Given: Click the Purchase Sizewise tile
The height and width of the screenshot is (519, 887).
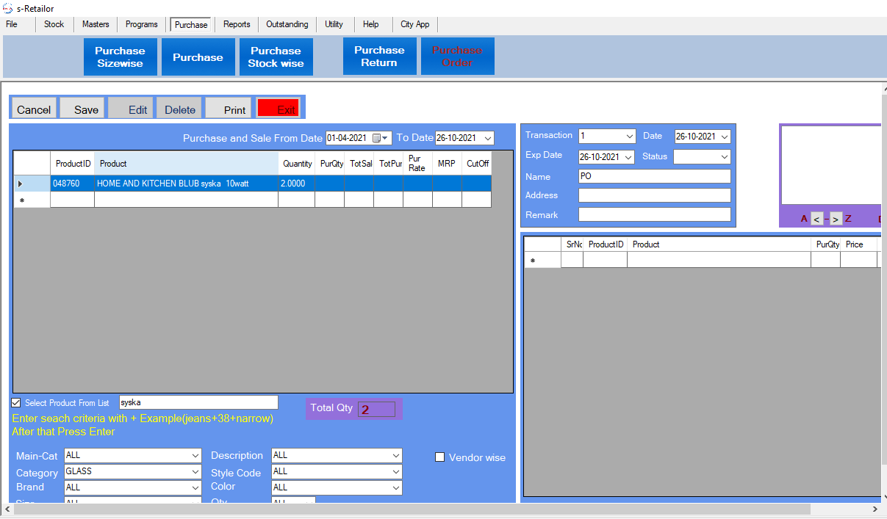Looking at the screenshot, I should pyautogui.click(x=120, y=57).
